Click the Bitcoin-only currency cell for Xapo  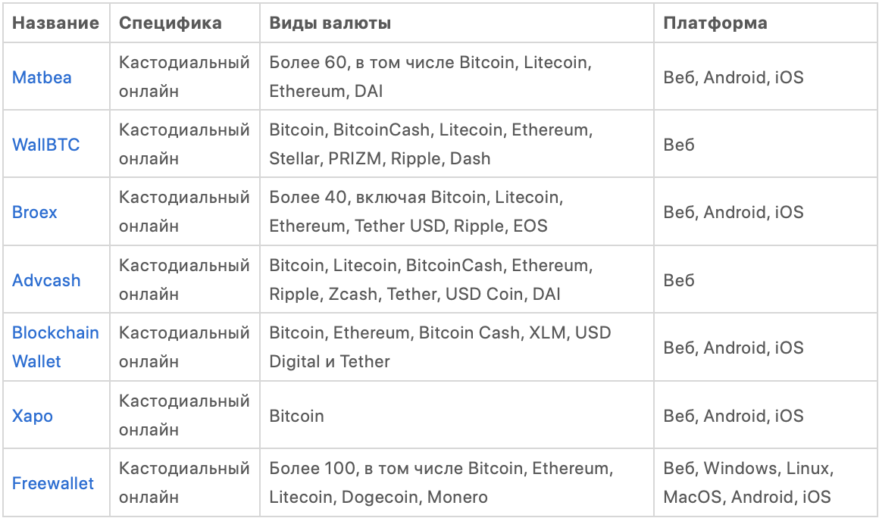click(x=297, y=416)
